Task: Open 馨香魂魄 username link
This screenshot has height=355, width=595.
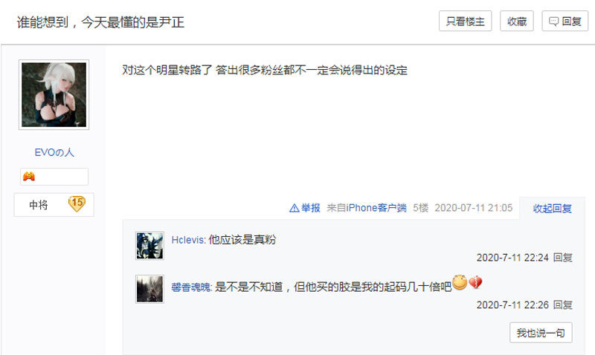Action: [x=191, y=287]
